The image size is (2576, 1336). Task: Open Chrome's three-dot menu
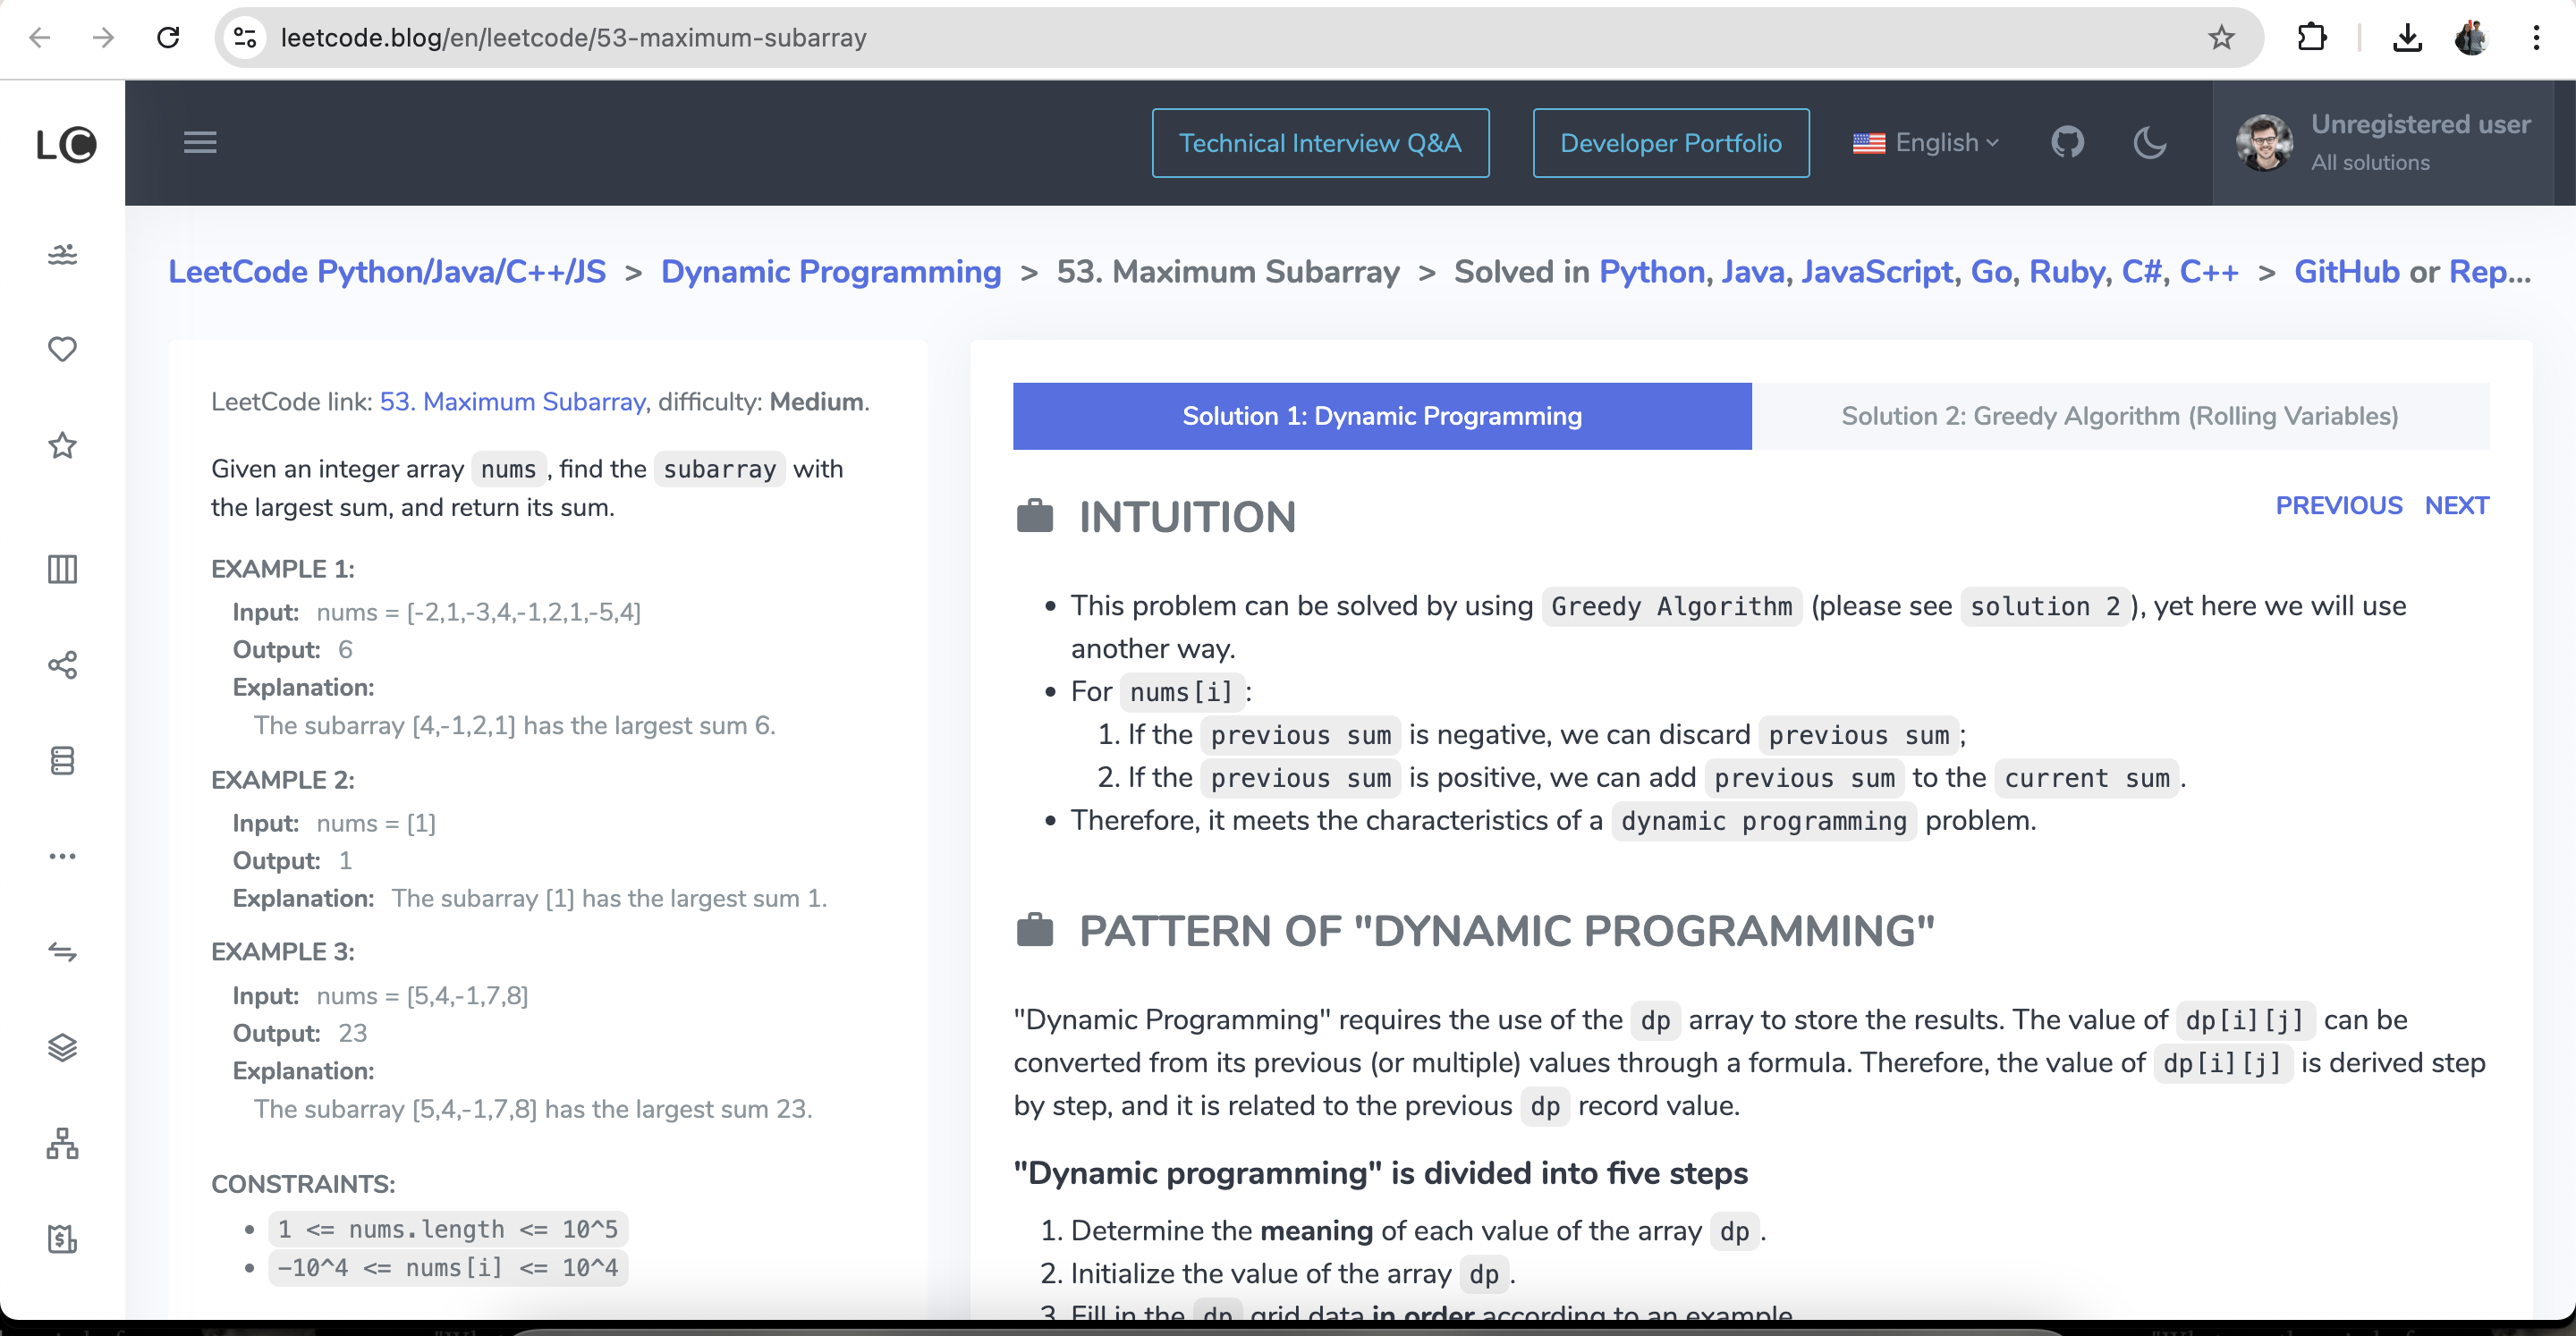[x=2535, y=38]
